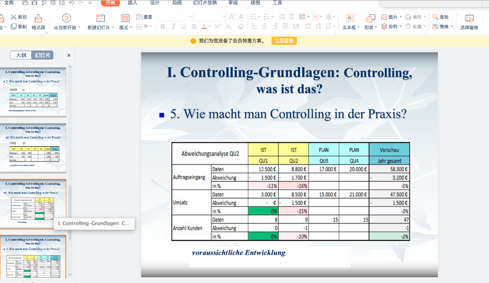Click the orange 立即查看 button

pyautogui.click(x=283, y=41)
